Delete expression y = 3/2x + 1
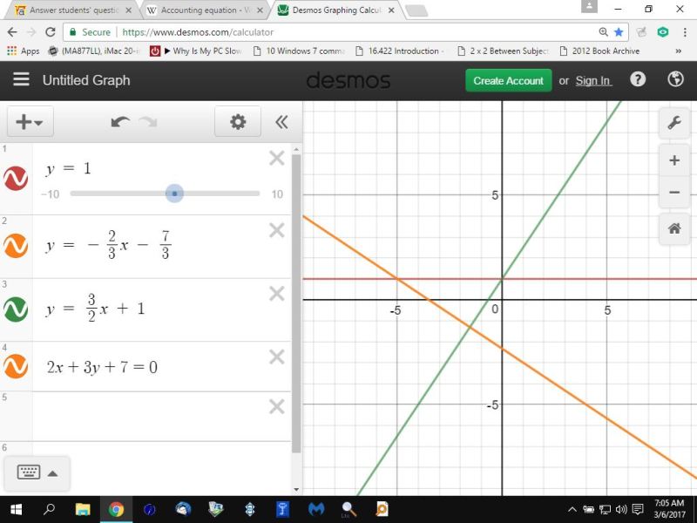Image resolution: width=697 pixels, height=523 pixels. click(x=277, y=294)
